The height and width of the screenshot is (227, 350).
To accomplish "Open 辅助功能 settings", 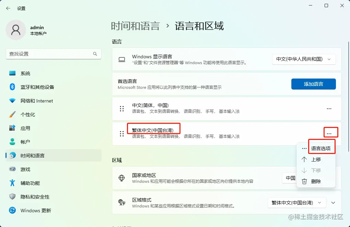I will (54, 183).
